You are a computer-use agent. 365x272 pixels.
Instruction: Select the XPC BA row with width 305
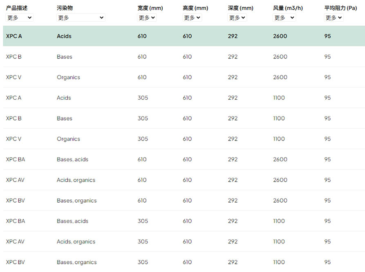pos(184,221)
